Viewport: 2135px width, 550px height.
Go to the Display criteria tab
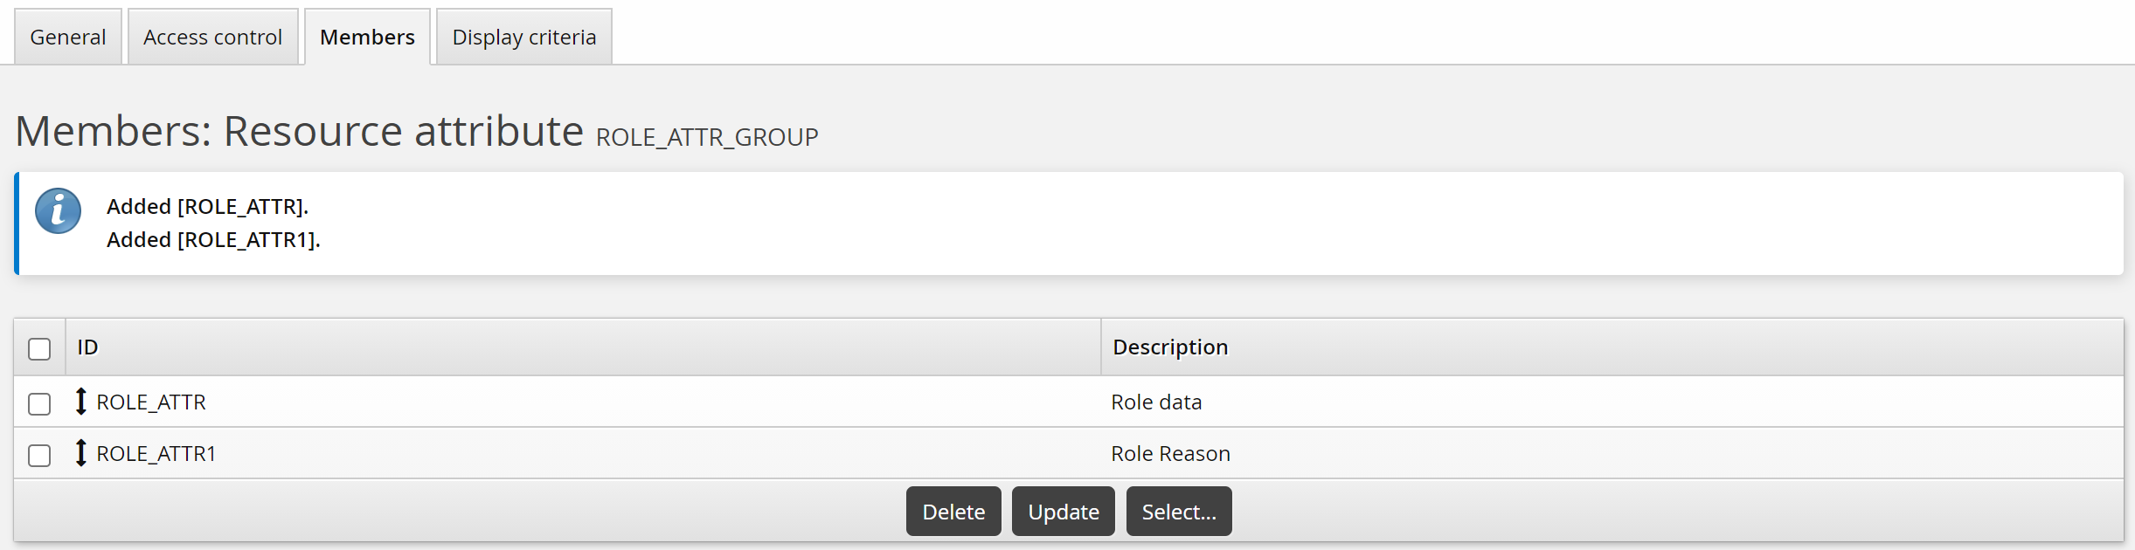coord(523,38)
